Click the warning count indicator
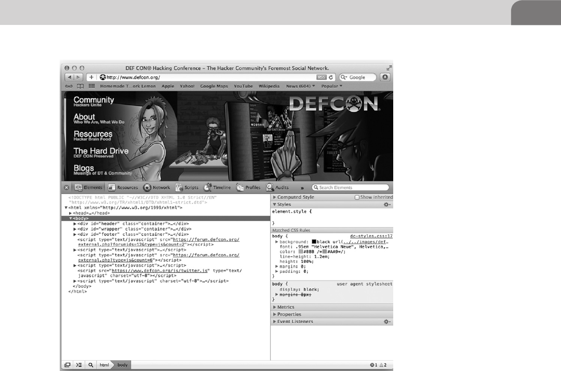 click(383, 365)
